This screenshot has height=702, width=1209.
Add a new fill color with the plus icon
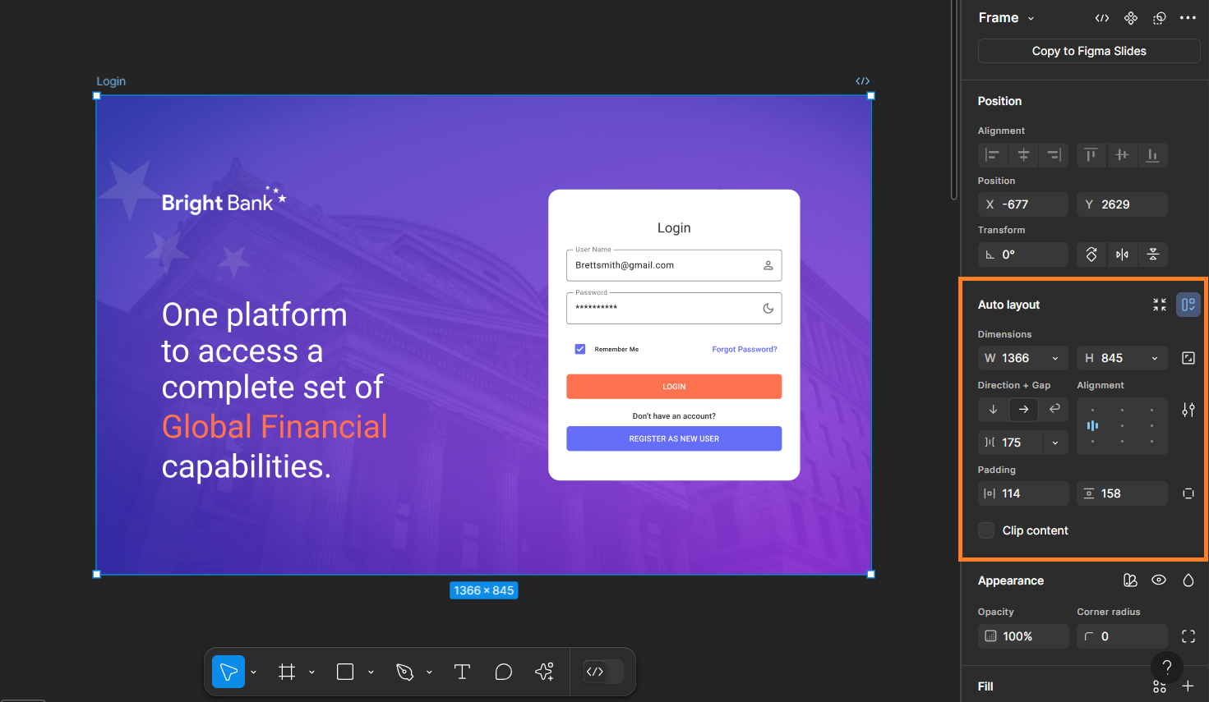[1189, 686]
